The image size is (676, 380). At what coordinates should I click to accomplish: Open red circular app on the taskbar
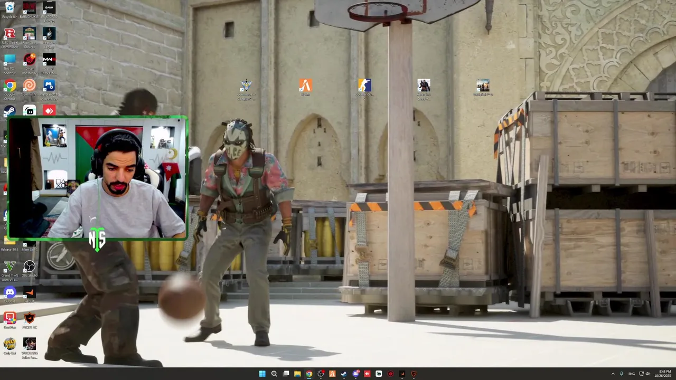point(390,374)
